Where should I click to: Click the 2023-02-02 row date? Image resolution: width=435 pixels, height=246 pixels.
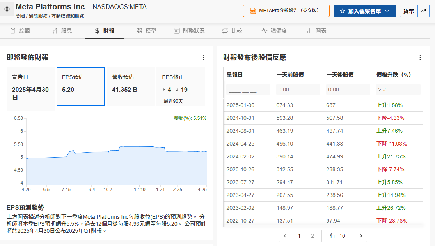coord(240,208)
